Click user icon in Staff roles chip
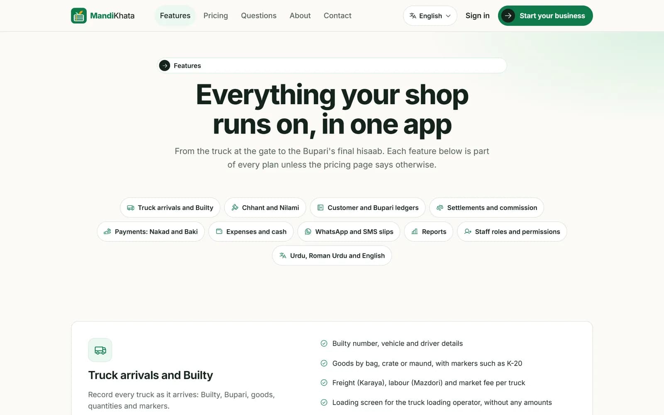The height and width of the screenshot is (415, 664). pyautogui.click(x=468, y=232)
